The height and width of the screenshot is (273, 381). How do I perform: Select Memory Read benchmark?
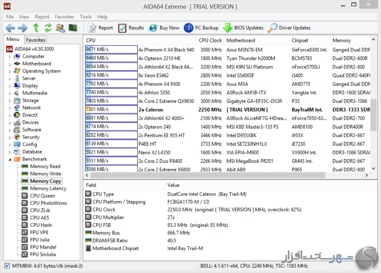coord(45,166)
